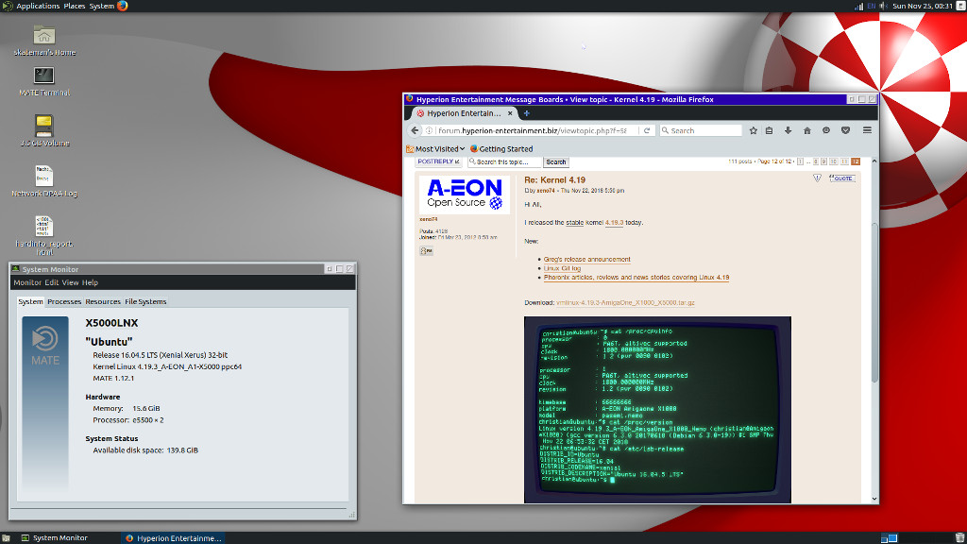Screen dimensions: 967x544
Task: Click the EN keyboard layout indicator
Action: pos(872,6)
